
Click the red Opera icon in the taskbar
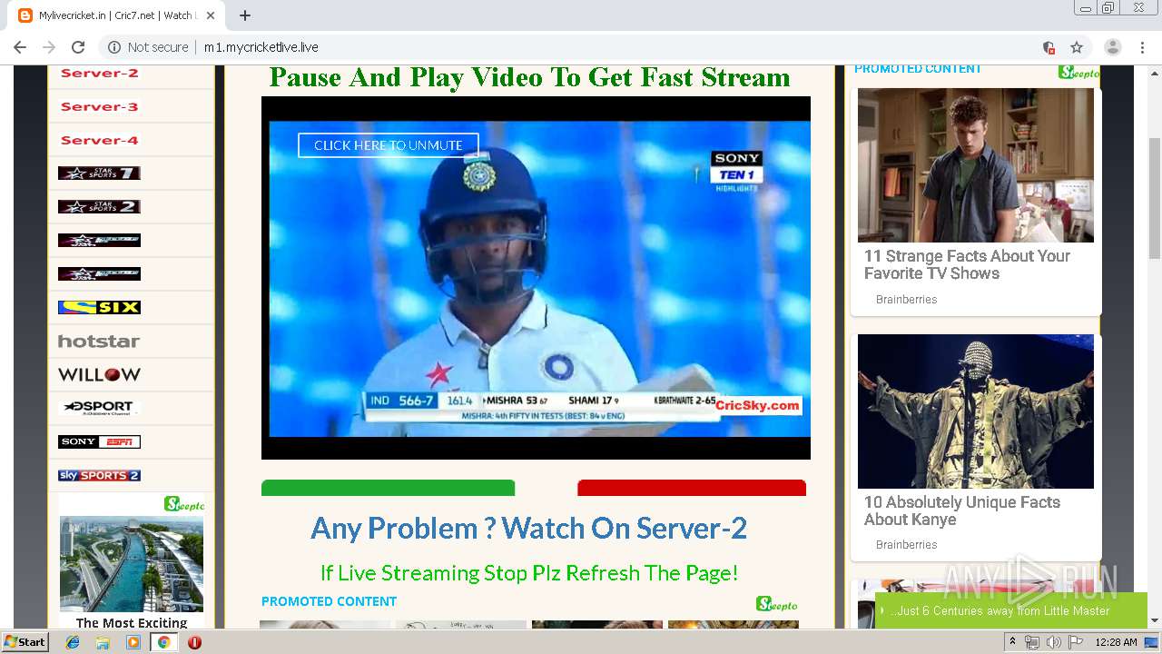coord(194,642)
